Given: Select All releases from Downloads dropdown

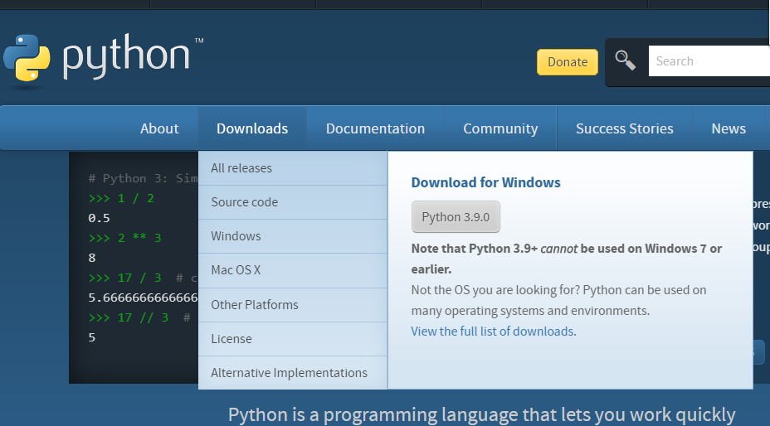Looking at the screenshot, I should (241, 168).
